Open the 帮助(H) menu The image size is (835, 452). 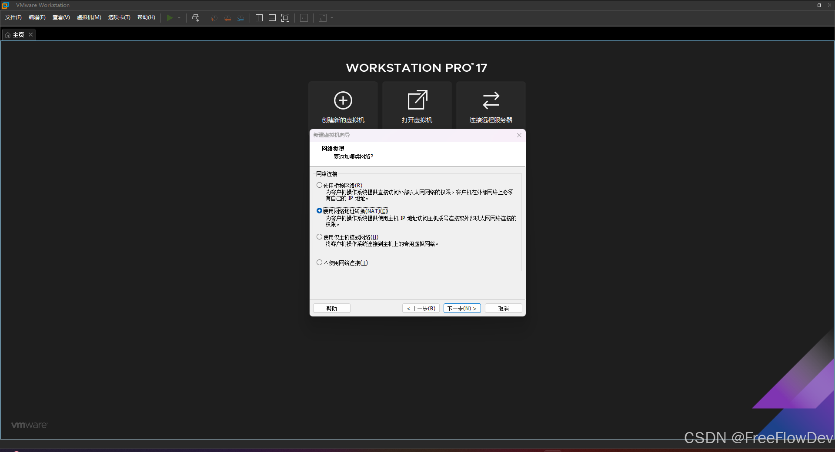146,17
